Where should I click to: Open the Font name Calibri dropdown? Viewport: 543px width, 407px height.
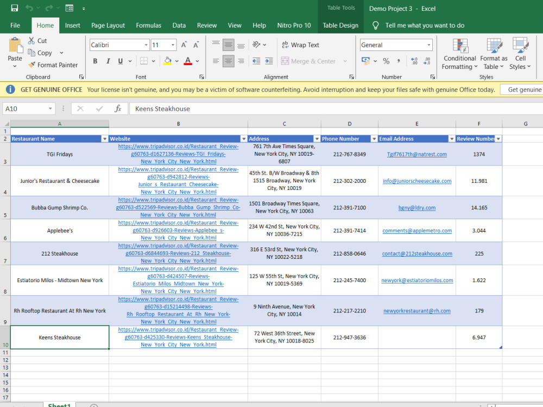146,45
